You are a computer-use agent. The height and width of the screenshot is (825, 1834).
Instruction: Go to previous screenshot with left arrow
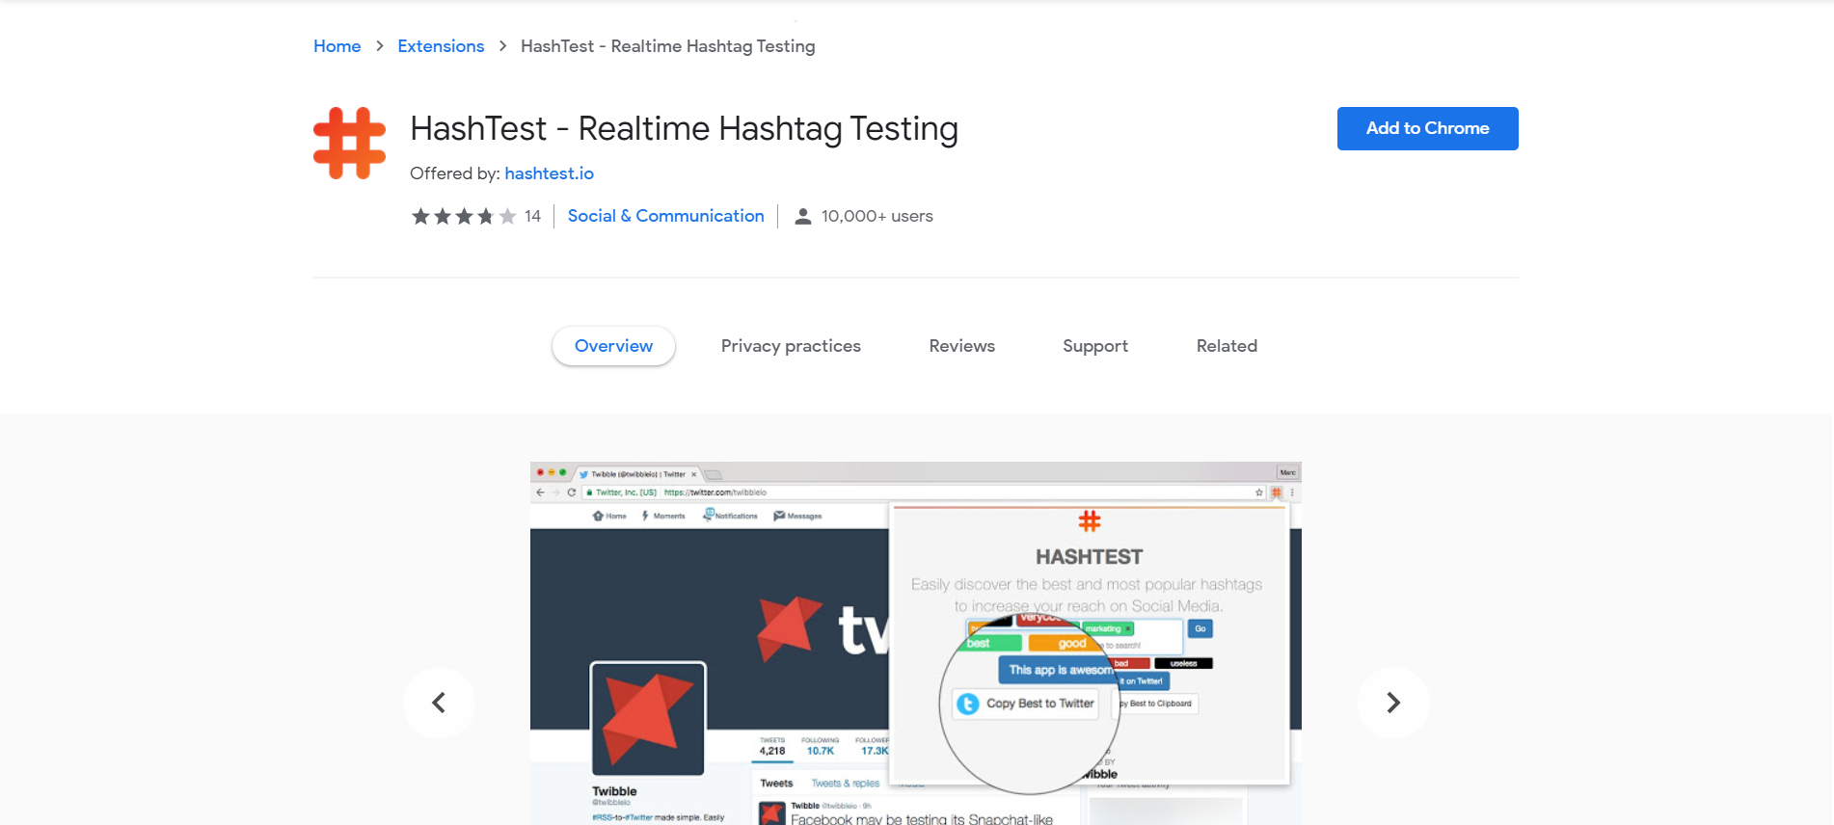(439, 703)
